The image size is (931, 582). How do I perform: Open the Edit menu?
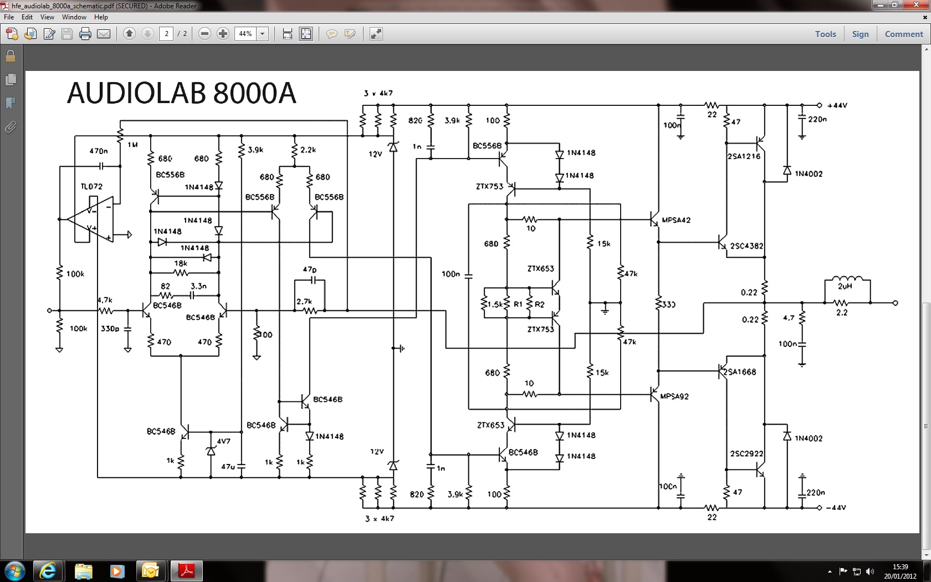(x=27, y=17)
